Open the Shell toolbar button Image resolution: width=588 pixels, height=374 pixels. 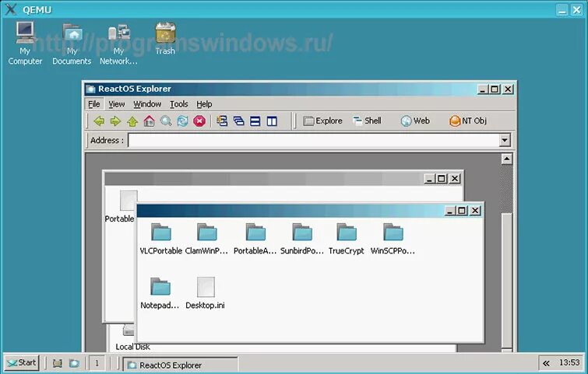[x=367, y=121]
